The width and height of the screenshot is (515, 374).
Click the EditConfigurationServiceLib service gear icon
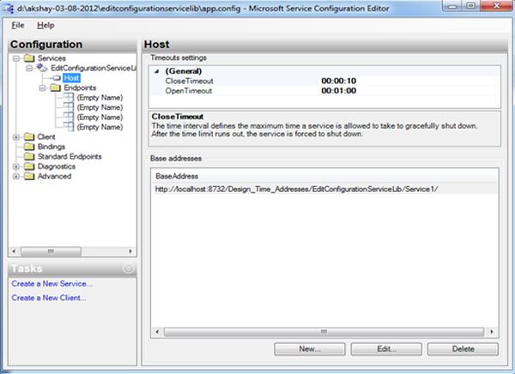pos(42,68)
